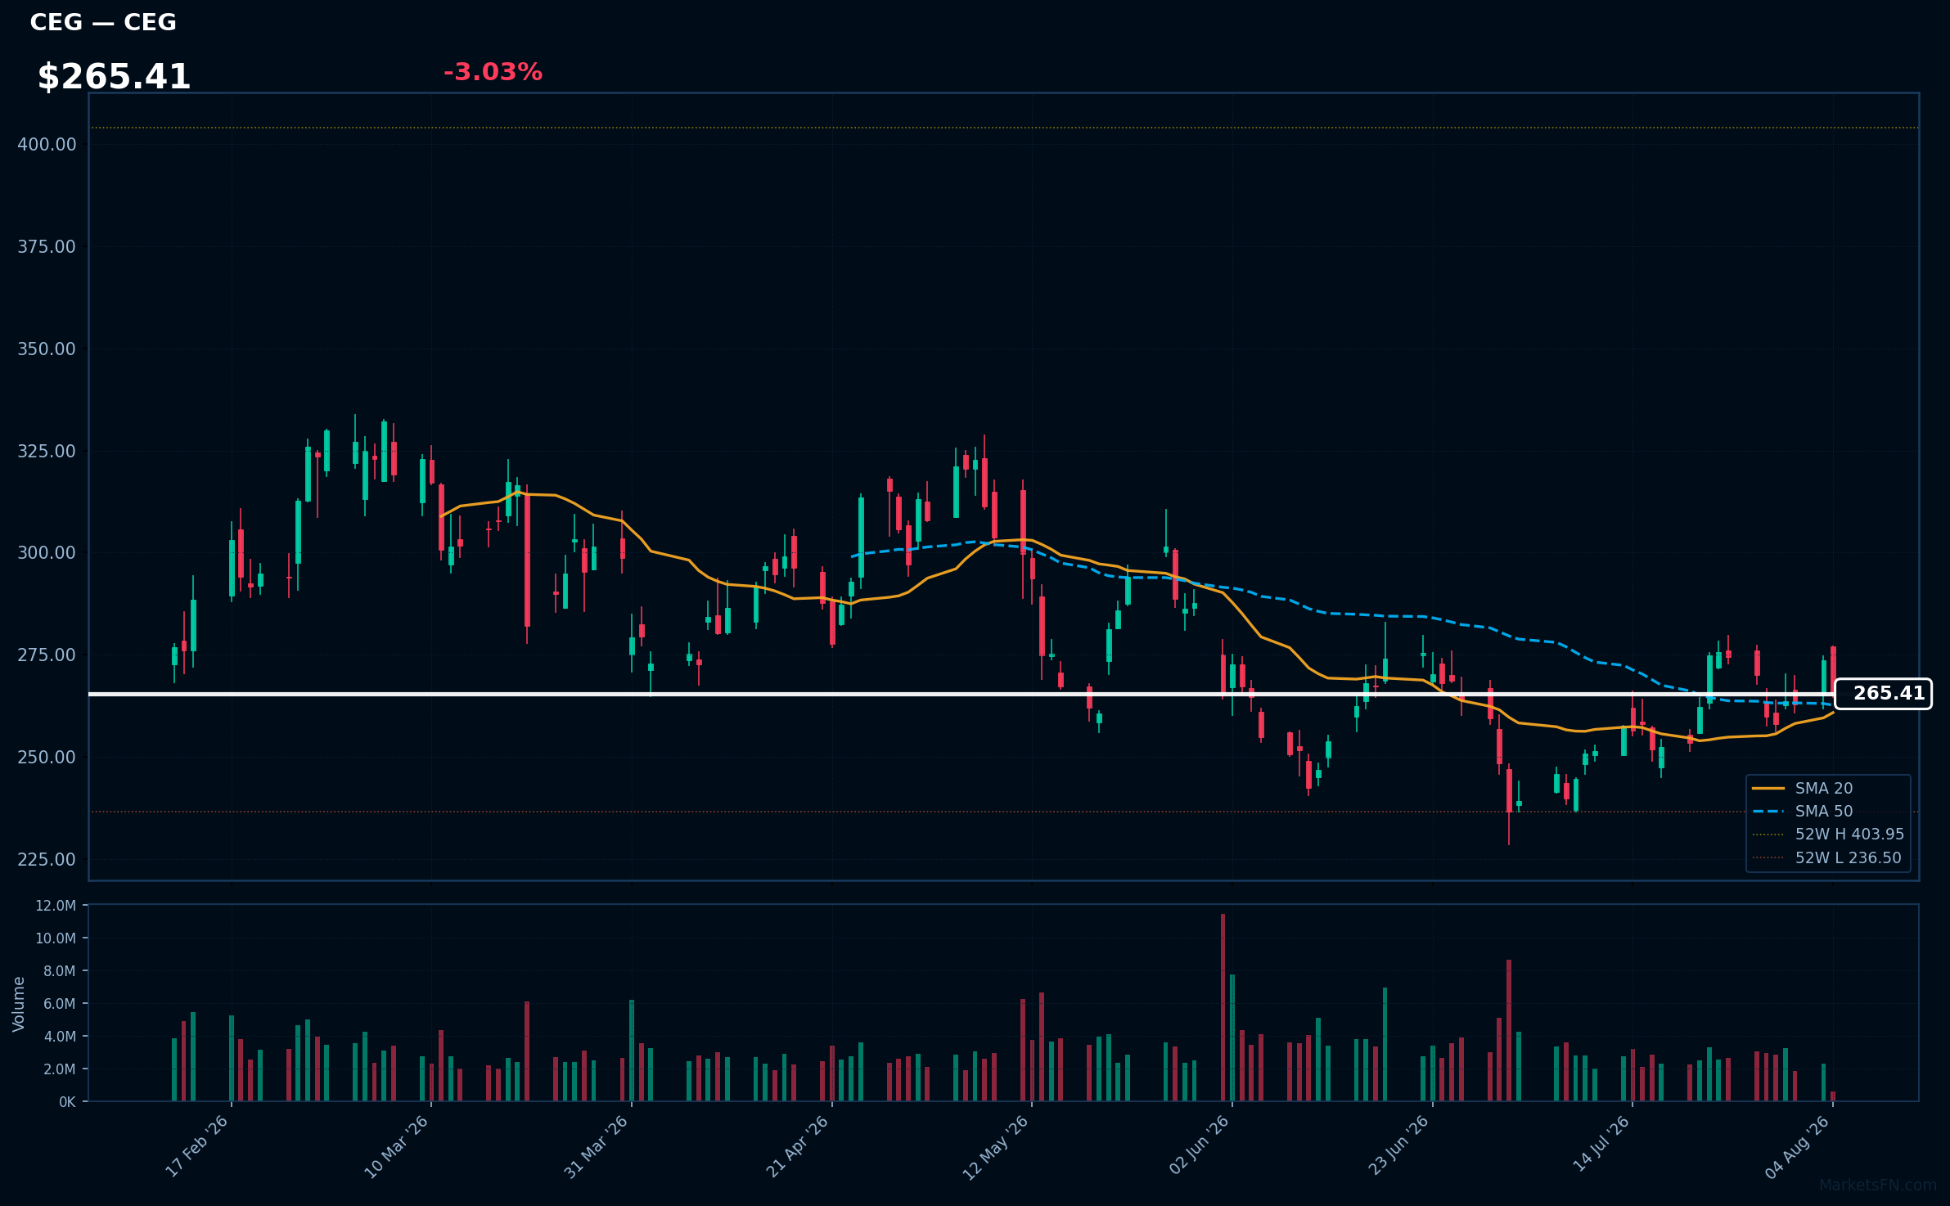
Task: Click the 02 Jun '26 date label
Action: pyautogui.click(x=1200, y=1146)
